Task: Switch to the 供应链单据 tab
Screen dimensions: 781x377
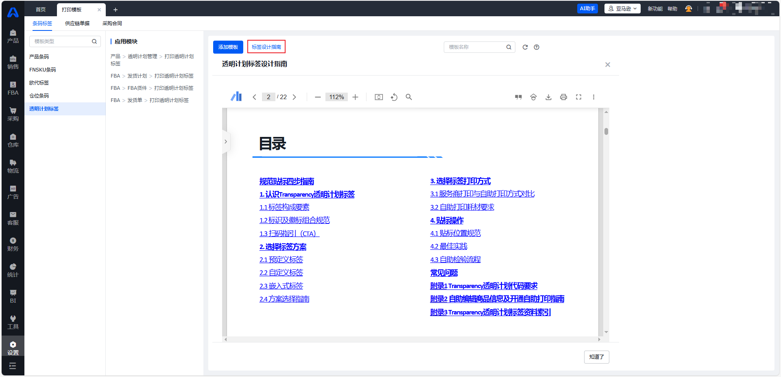Action: coord(77,24)
